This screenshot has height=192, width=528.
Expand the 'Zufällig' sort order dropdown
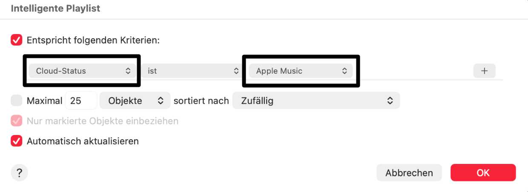[316, 101]
